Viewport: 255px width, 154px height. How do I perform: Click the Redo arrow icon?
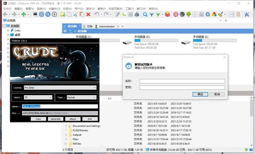[x=106, y=14]
